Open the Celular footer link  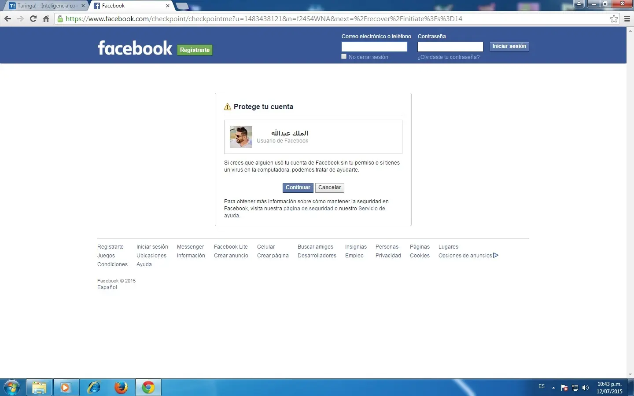click(266, 247)
